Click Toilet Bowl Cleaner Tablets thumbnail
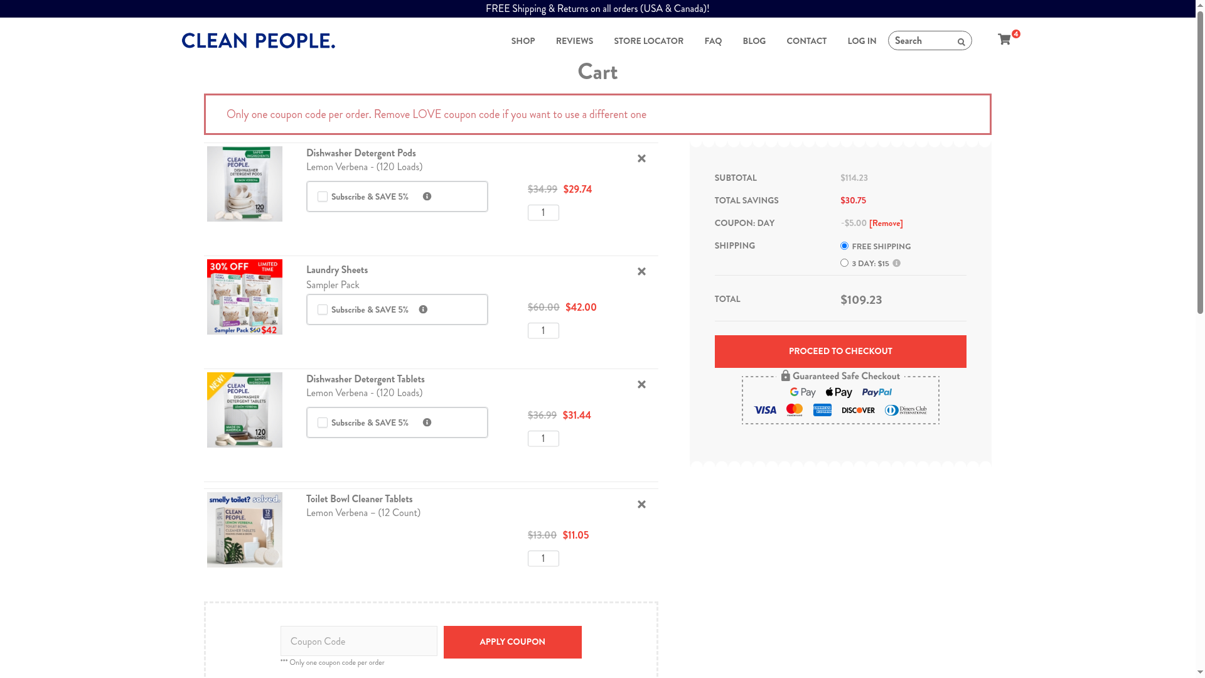Image resolution: width=1205 pixels, height=678 pixels. (245, 530)
